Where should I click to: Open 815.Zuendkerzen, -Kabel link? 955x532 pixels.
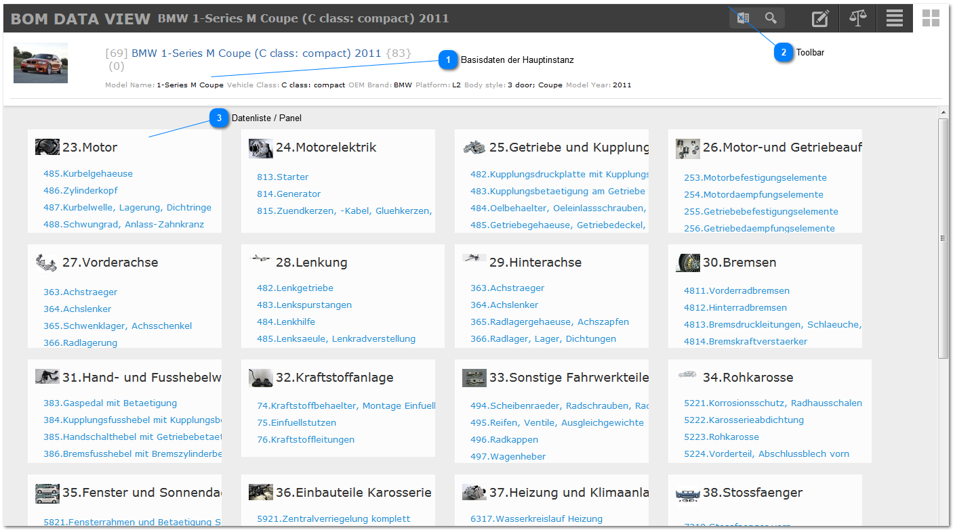click(344, 211)
